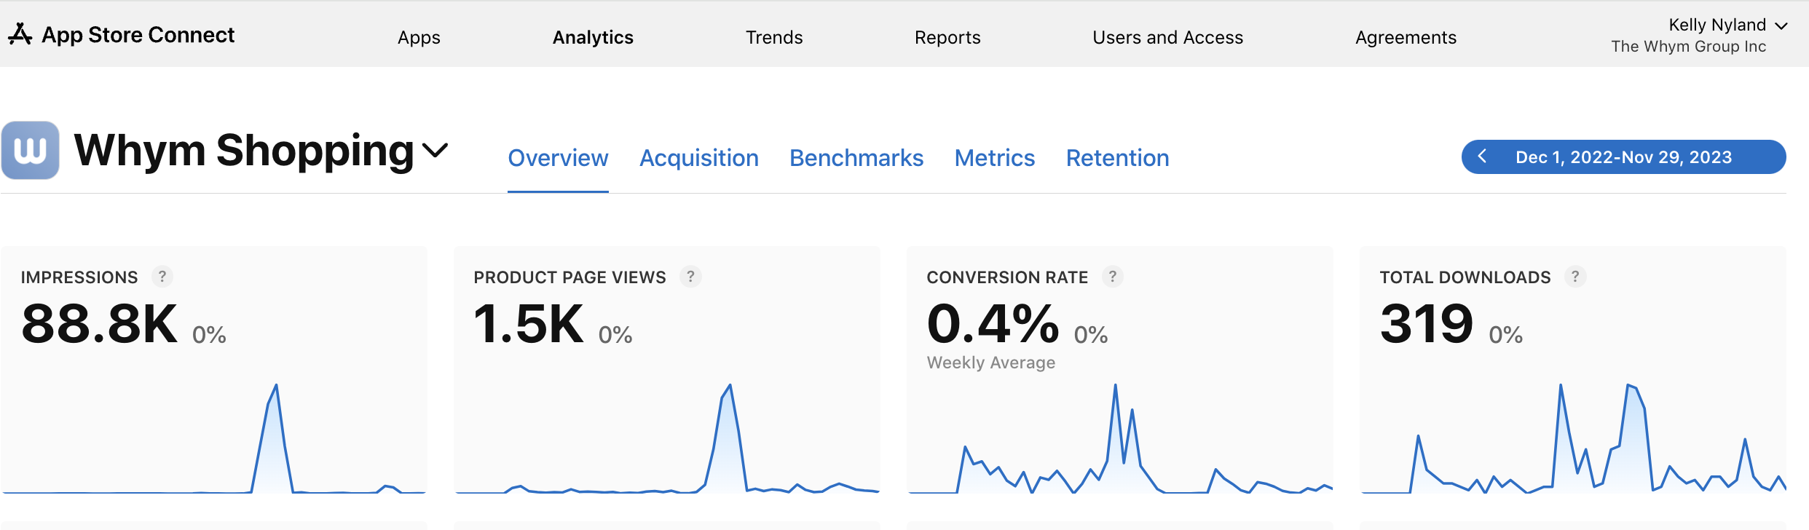Open the Total Downloads 319 card
This screenshot has height=530, width=1809.
tap(1573, 371)
